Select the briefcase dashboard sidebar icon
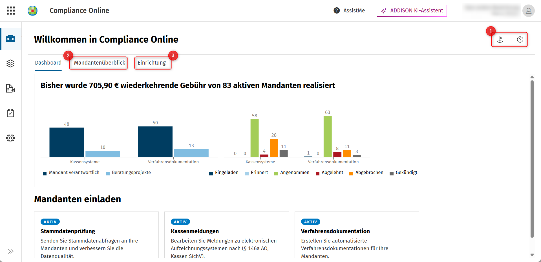The width and height of the screenshot is (541, 262). tap(10, 39)
